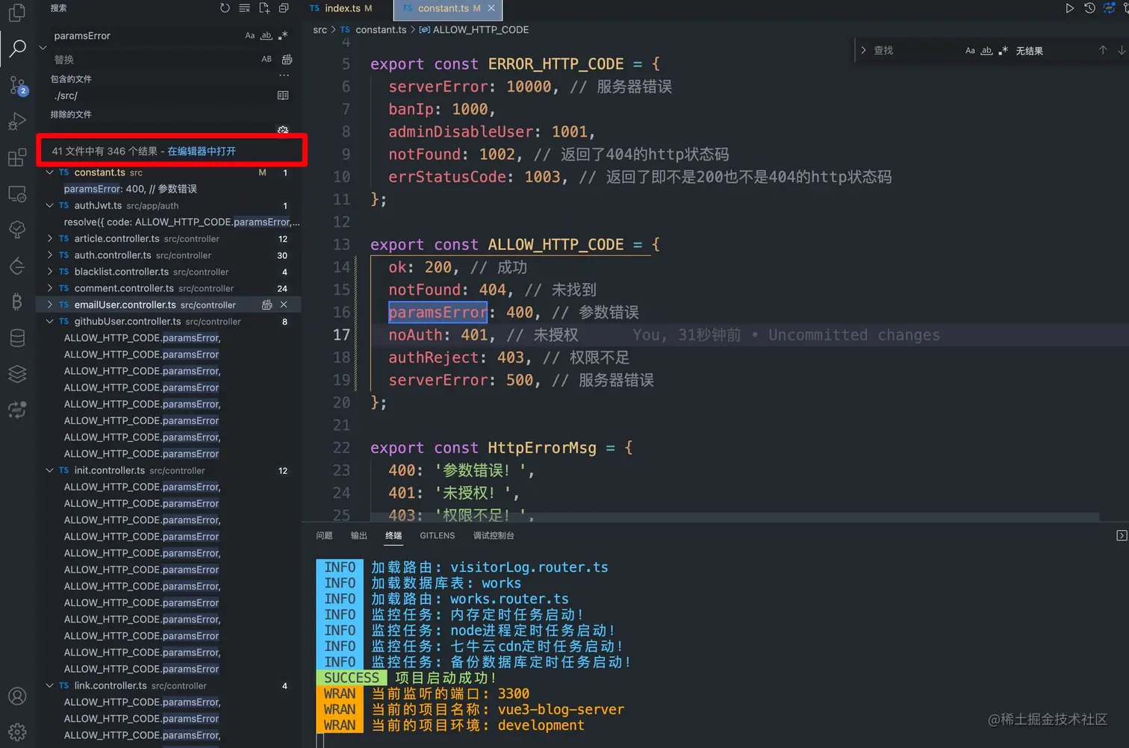Switch to the 终端 panel tab
The image size is (1129, 748).
[x=394, y=535]
